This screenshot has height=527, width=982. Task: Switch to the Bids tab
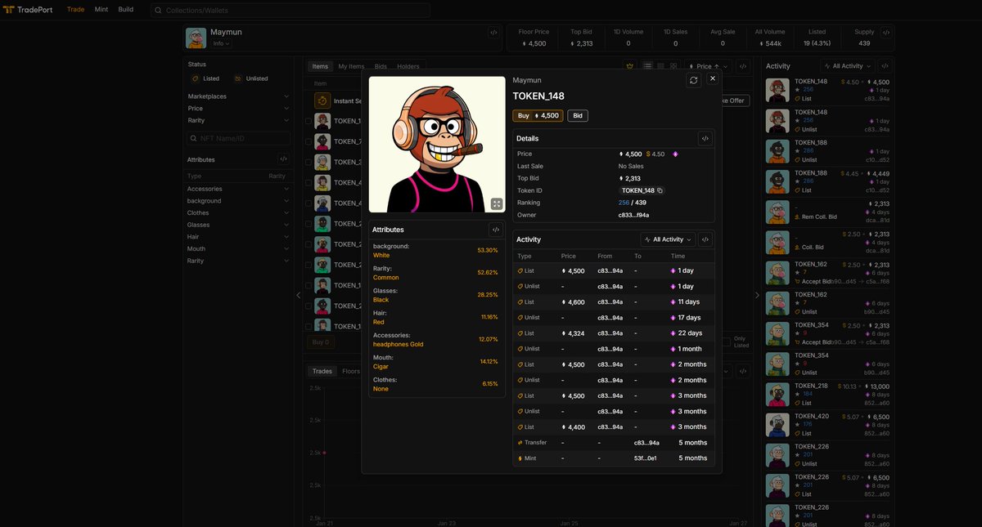tap(381, 66)
